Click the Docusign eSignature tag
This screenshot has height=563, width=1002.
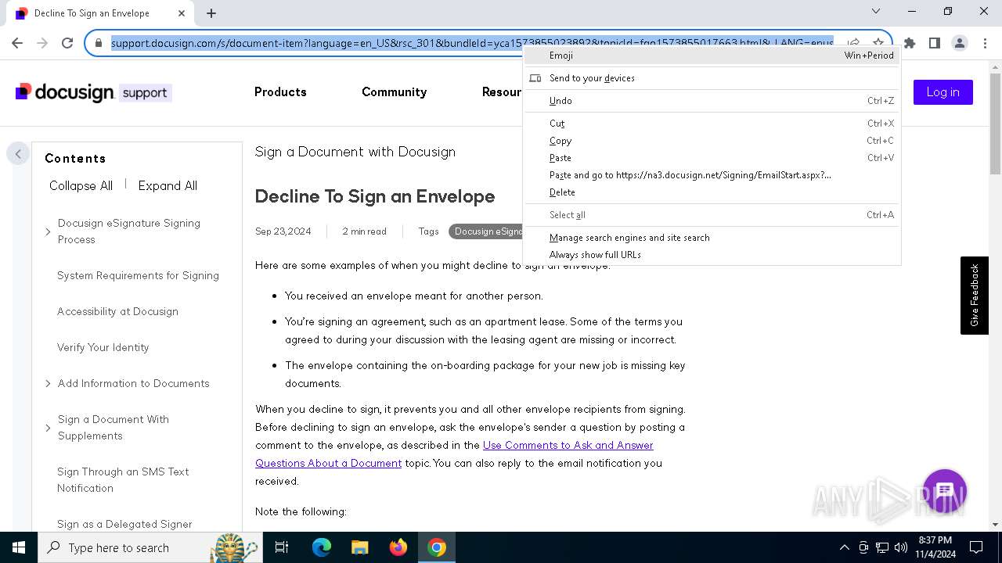(x=486, y=231)
